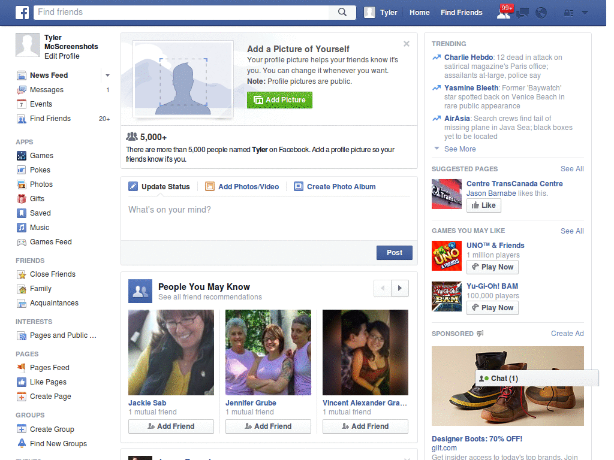Open the messages chat bubbles icon in top bar
614x460 pixels.
(x=522, y=13)
